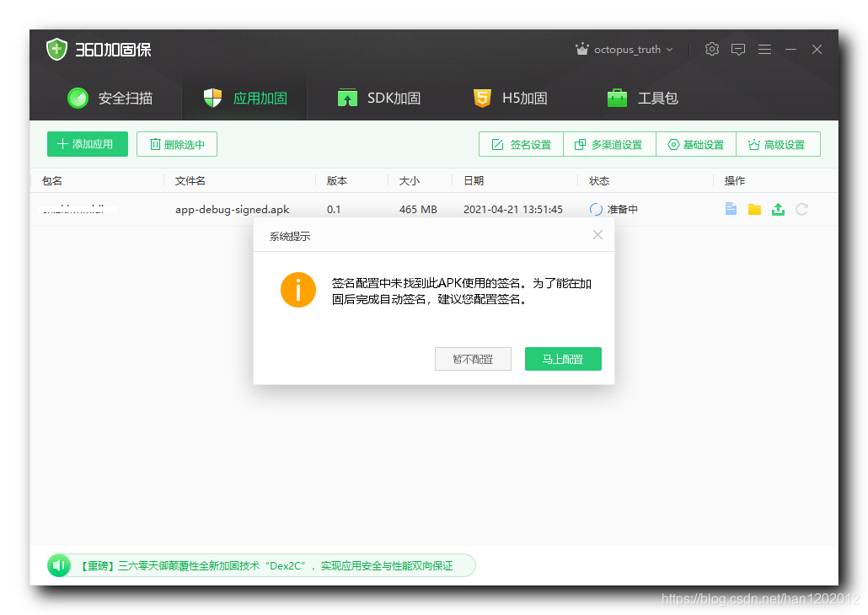The image size is (868, 615).
Task: Click the 大小 column header
Action: point(409,180)
